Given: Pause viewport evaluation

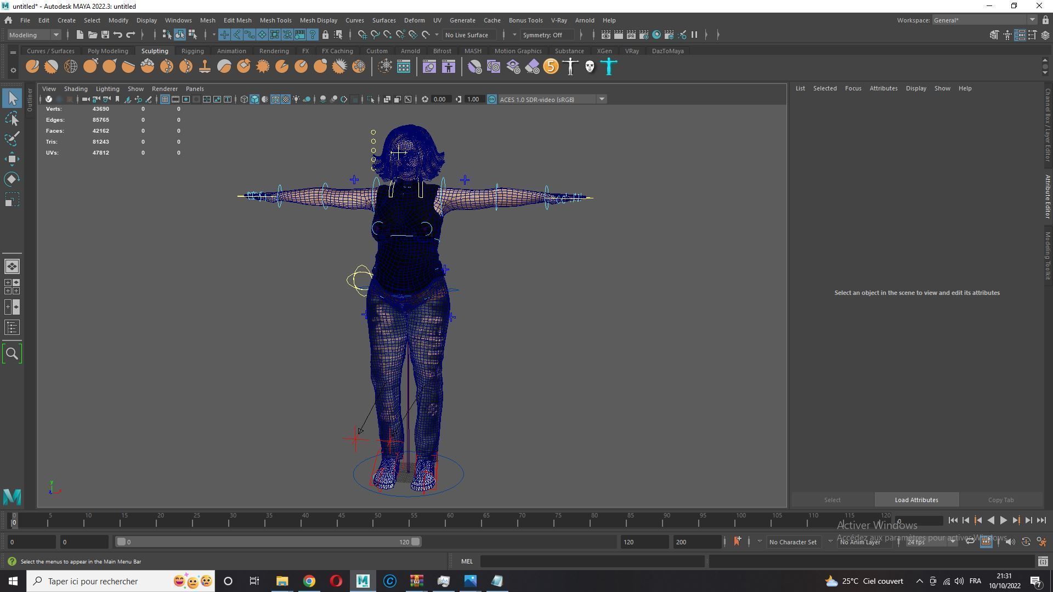Looking at the screenshot, I should pos(694,35).
